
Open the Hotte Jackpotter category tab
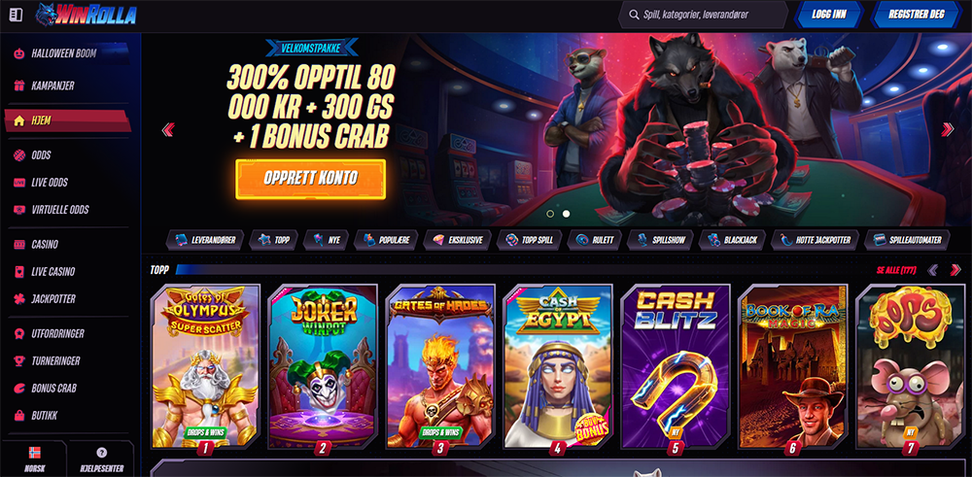[x=816, y=240]
